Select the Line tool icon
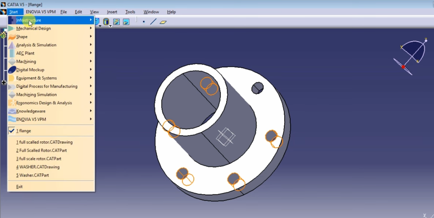This screenshot has width=434, height=218. pos(153,22)
